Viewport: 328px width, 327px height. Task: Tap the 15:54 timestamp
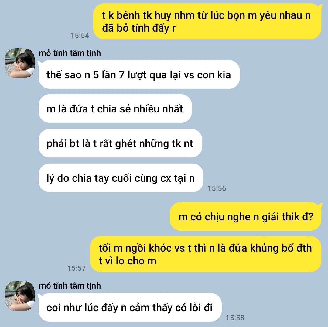(x=80, y=35)
